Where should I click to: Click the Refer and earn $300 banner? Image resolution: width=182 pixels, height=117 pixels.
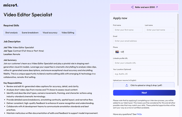pyautogui.click(x=144, y=7)
